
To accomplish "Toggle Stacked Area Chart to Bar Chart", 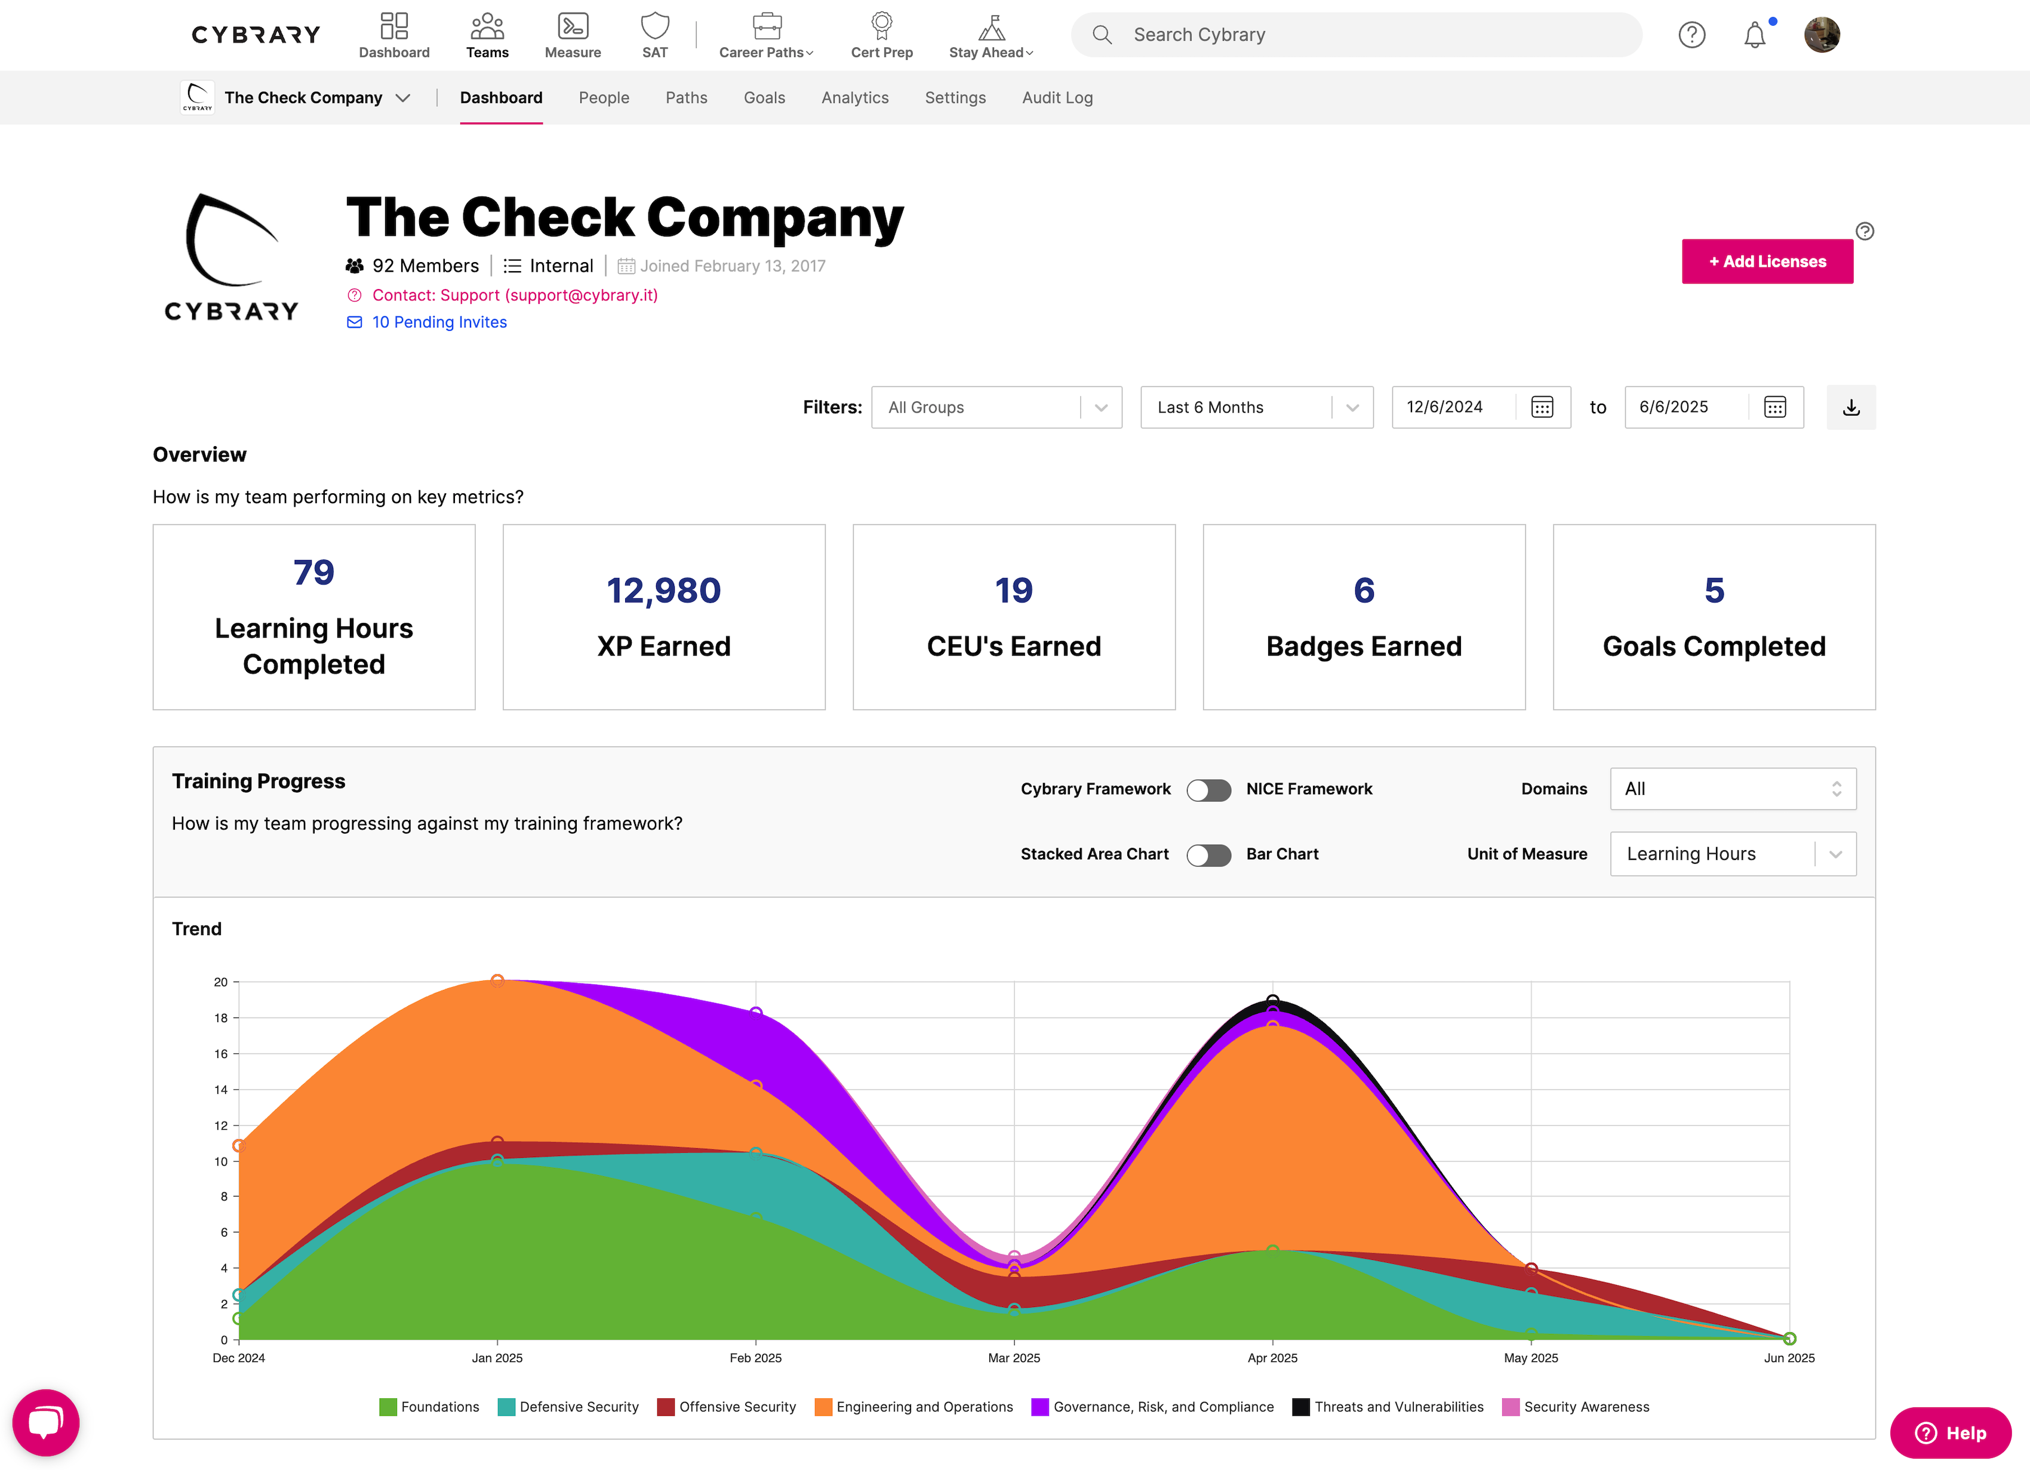I will (x=1208, y=855).
